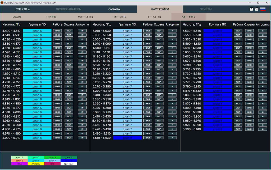Toggle Работа ВКЛ for 4.650 - 4.670
Image resolution: width=271 pixels, height=170 pixels.
pos(57,65)
